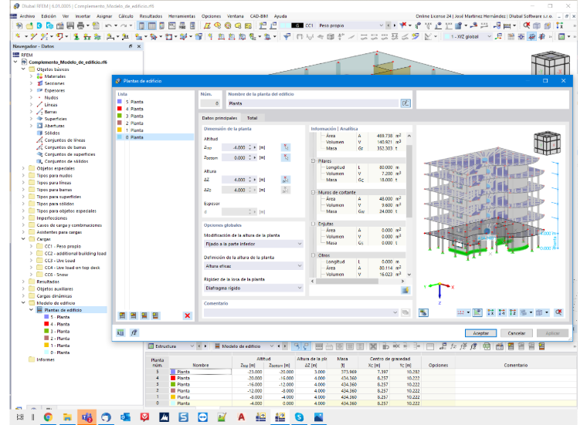Click the Zbottom 0.000 input field
Viewport: 587px width, 425px height.
click(x=235, y=158)
